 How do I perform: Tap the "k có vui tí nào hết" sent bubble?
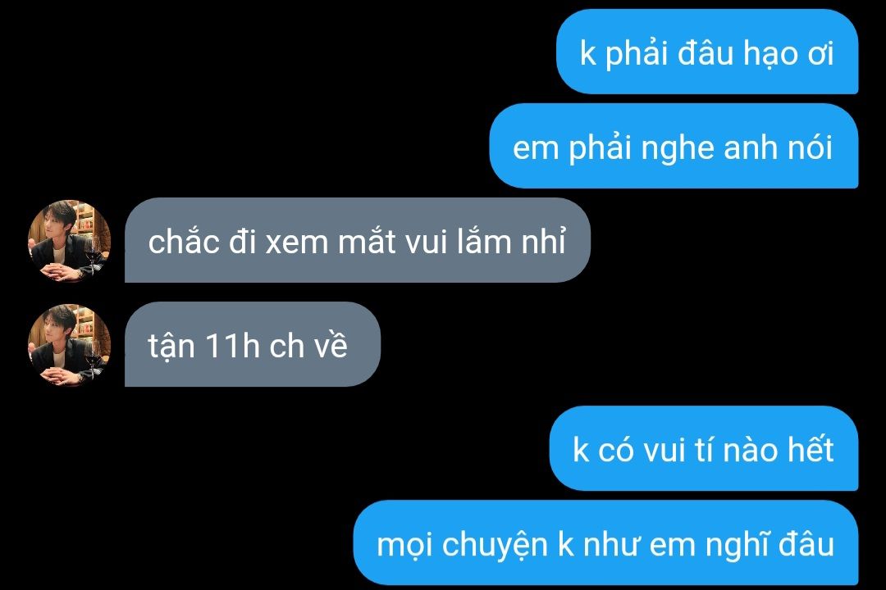704,449
